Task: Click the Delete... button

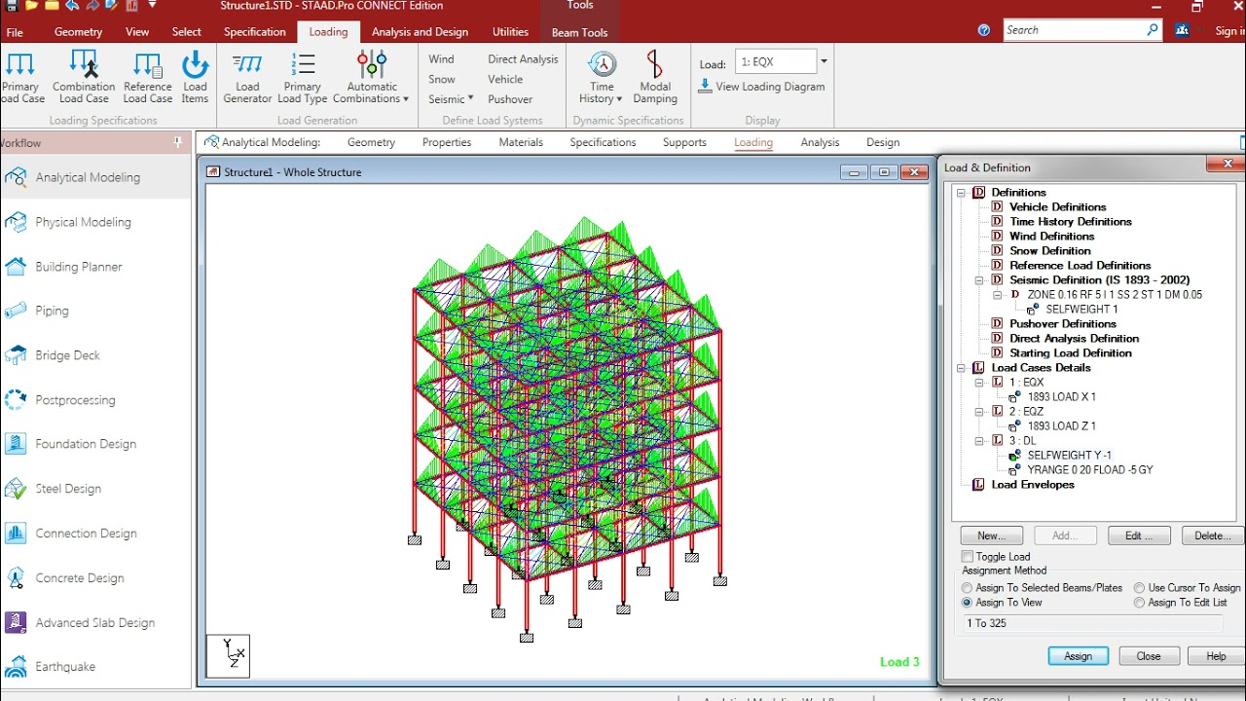Action: click(x=1213, y=535)
